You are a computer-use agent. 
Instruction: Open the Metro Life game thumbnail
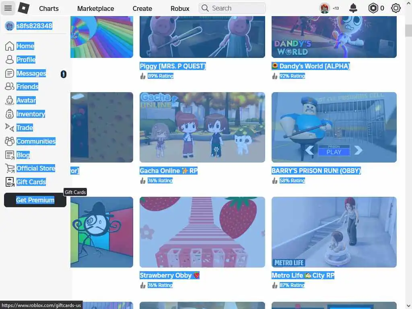pyautogui.click(x=334, y=232)
